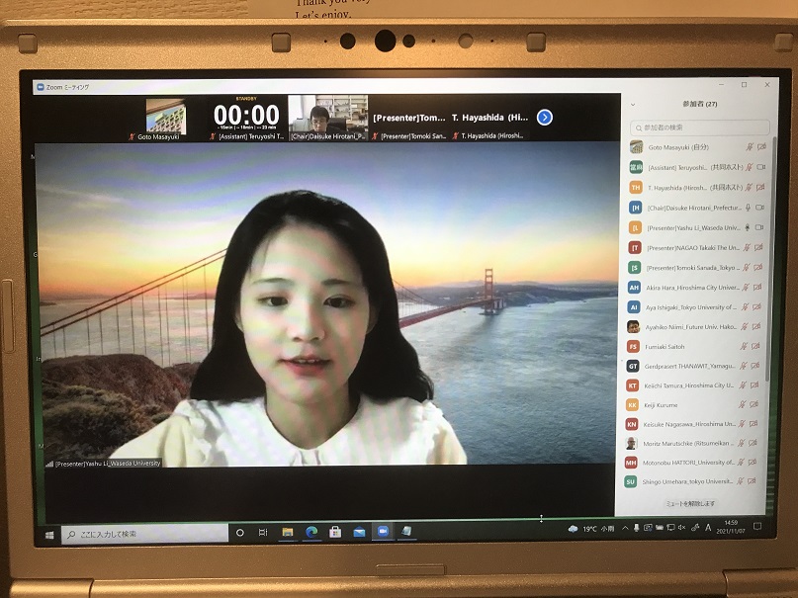This screenshot has width=798, height=598.
Task: Select participant Fumiaki Saitoh name
Action: tap(665, 347)
